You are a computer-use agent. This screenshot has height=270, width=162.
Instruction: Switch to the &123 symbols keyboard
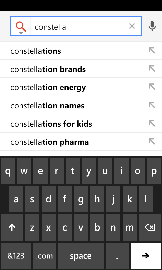16,256
